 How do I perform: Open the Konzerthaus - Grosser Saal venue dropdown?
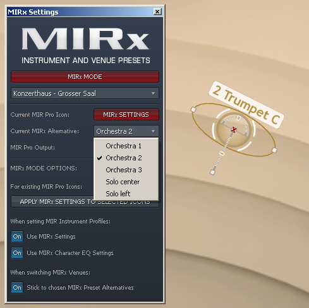(85, 93)
